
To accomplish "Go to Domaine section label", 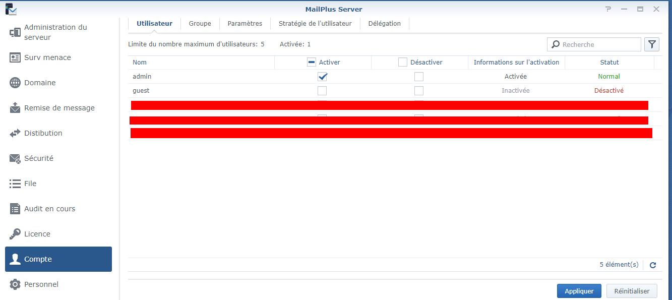I will coord(40,83).
